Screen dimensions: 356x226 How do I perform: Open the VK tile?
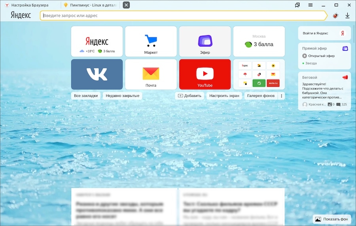[97, 74]
